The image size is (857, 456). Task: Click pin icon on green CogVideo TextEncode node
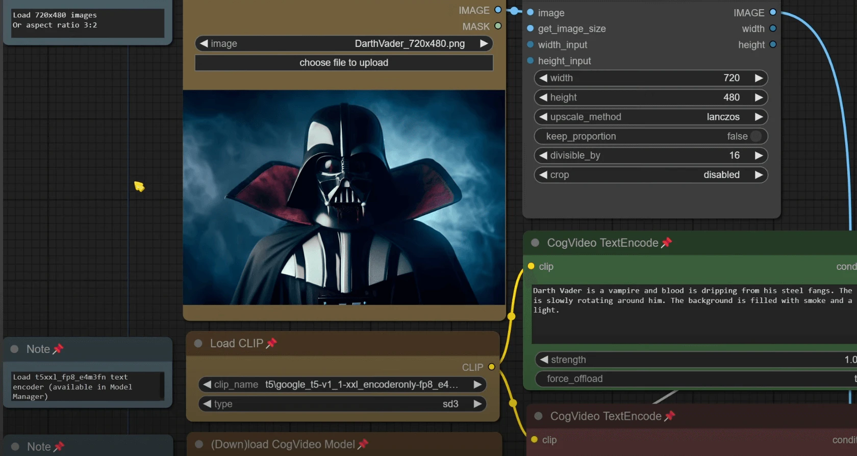point(666,243)
